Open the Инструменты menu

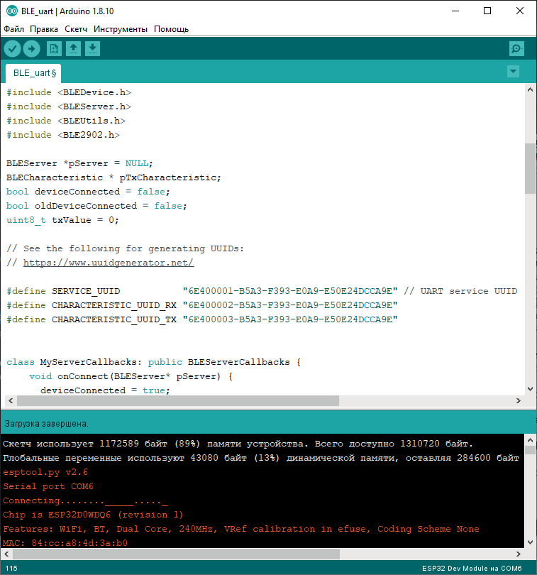click(x=121, y=29)
